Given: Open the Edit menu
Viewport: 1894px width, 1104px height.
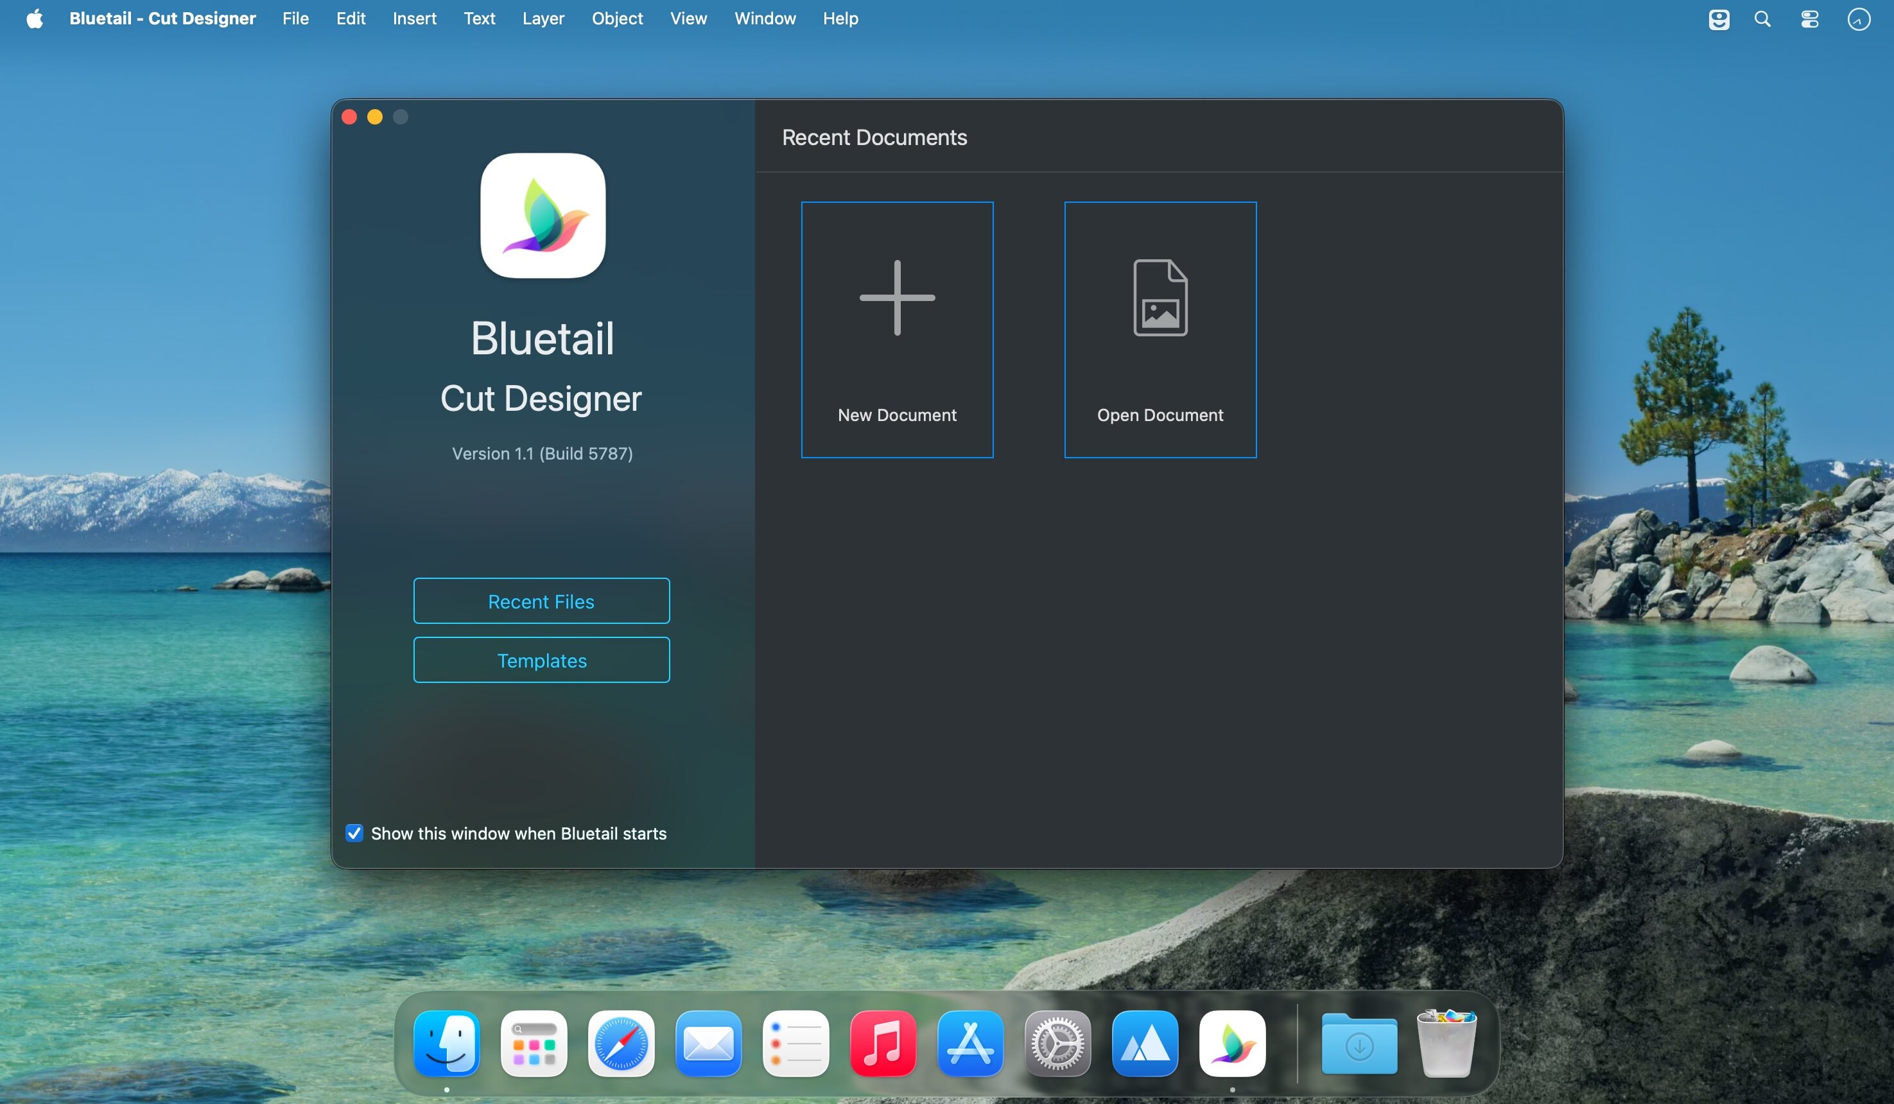Looking at the screenshot, I should pos(351,18).
